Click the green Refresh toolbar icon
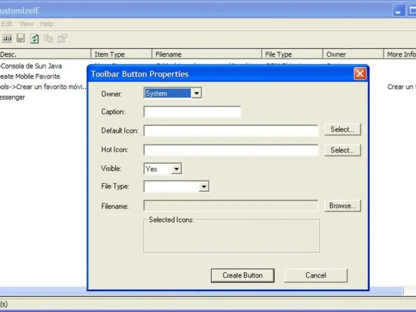416x312 pixels. pyautogui.click(x=34, y=38)
